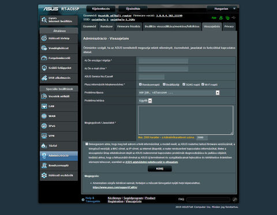Check the privacy consent agreement checkbox

87,144
